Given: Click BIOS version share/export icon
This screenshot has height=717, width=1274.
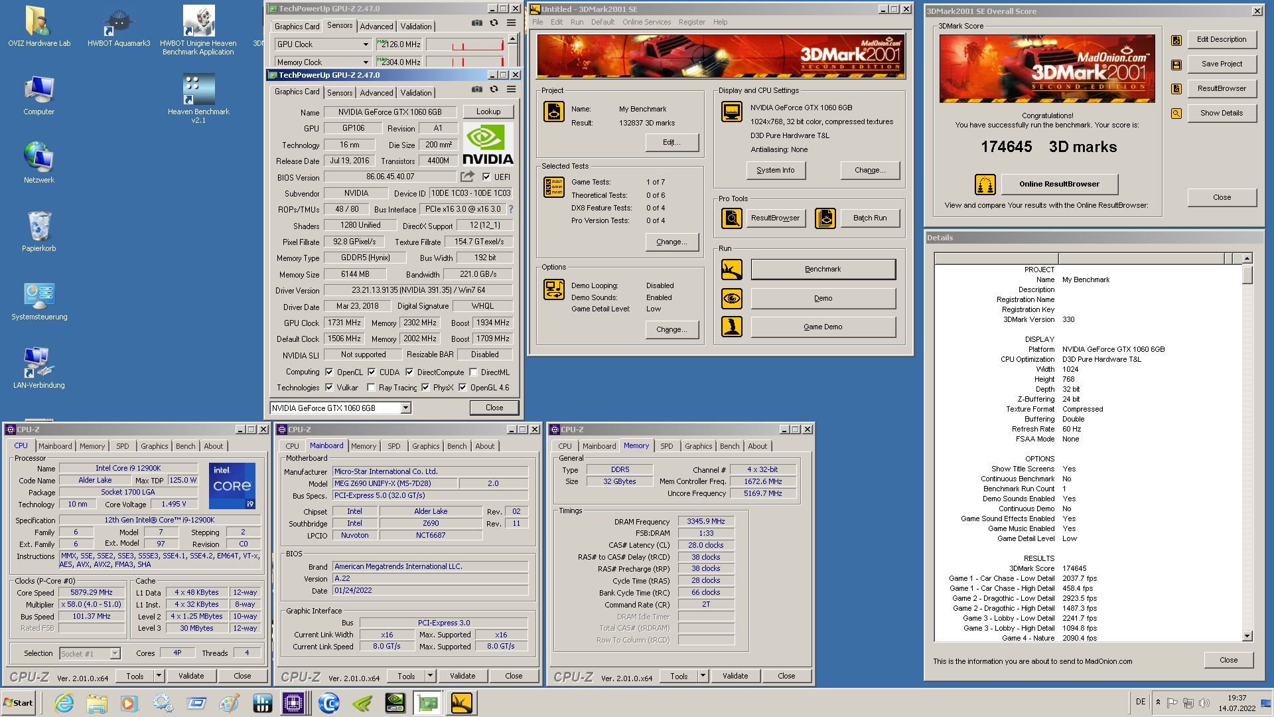Looking at the screenshot, I should pos(468,177).
